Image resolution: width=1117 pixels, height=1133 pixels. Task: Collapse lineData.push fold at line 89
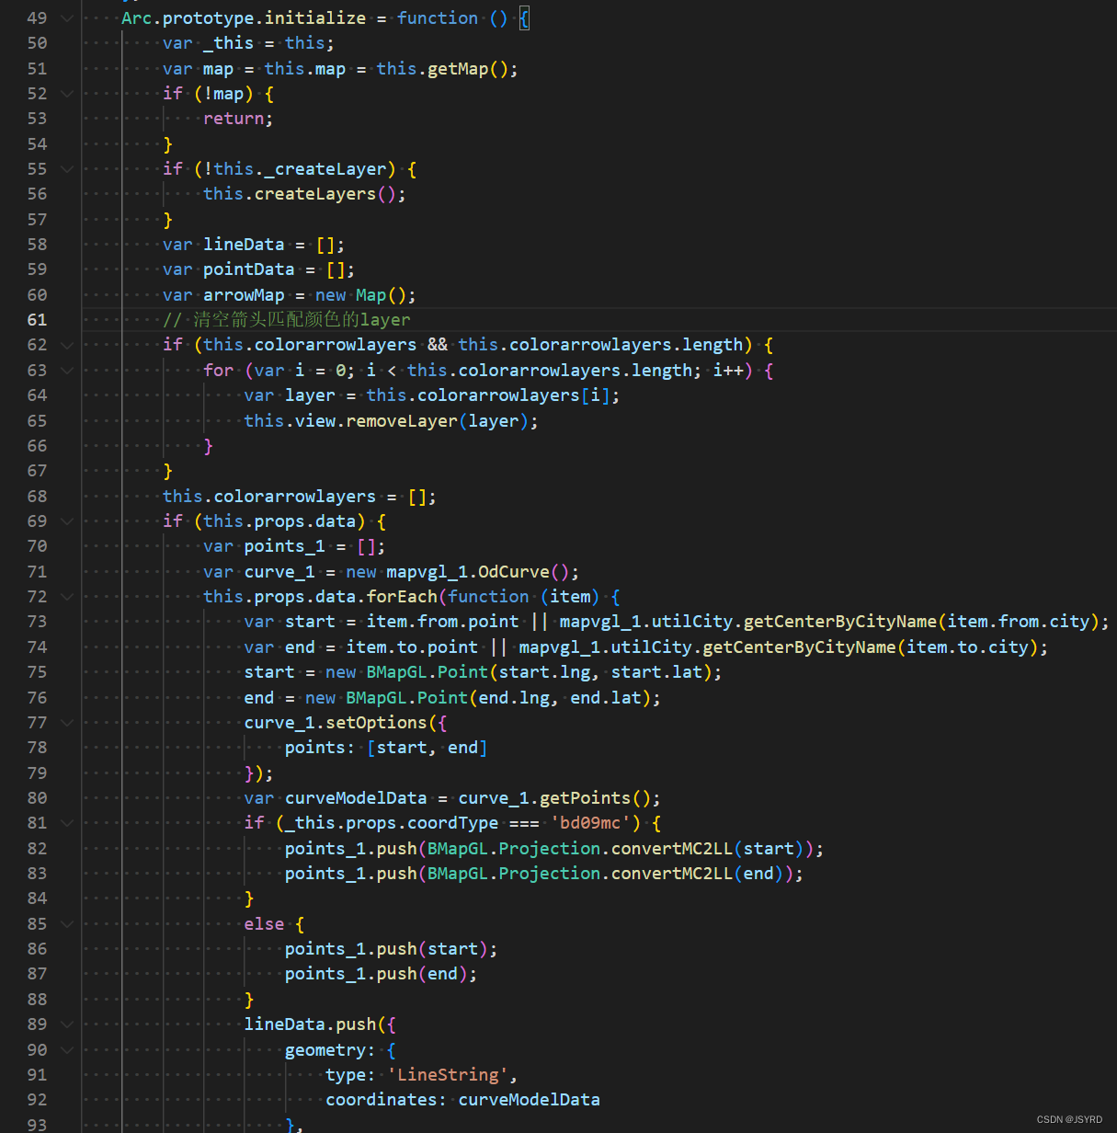66,1024
